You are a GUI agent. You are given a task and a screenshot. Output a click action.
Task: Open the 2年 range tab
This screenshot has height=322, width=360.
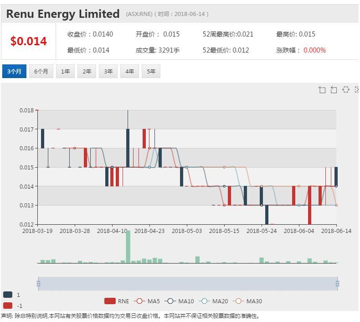pos(87,71)
